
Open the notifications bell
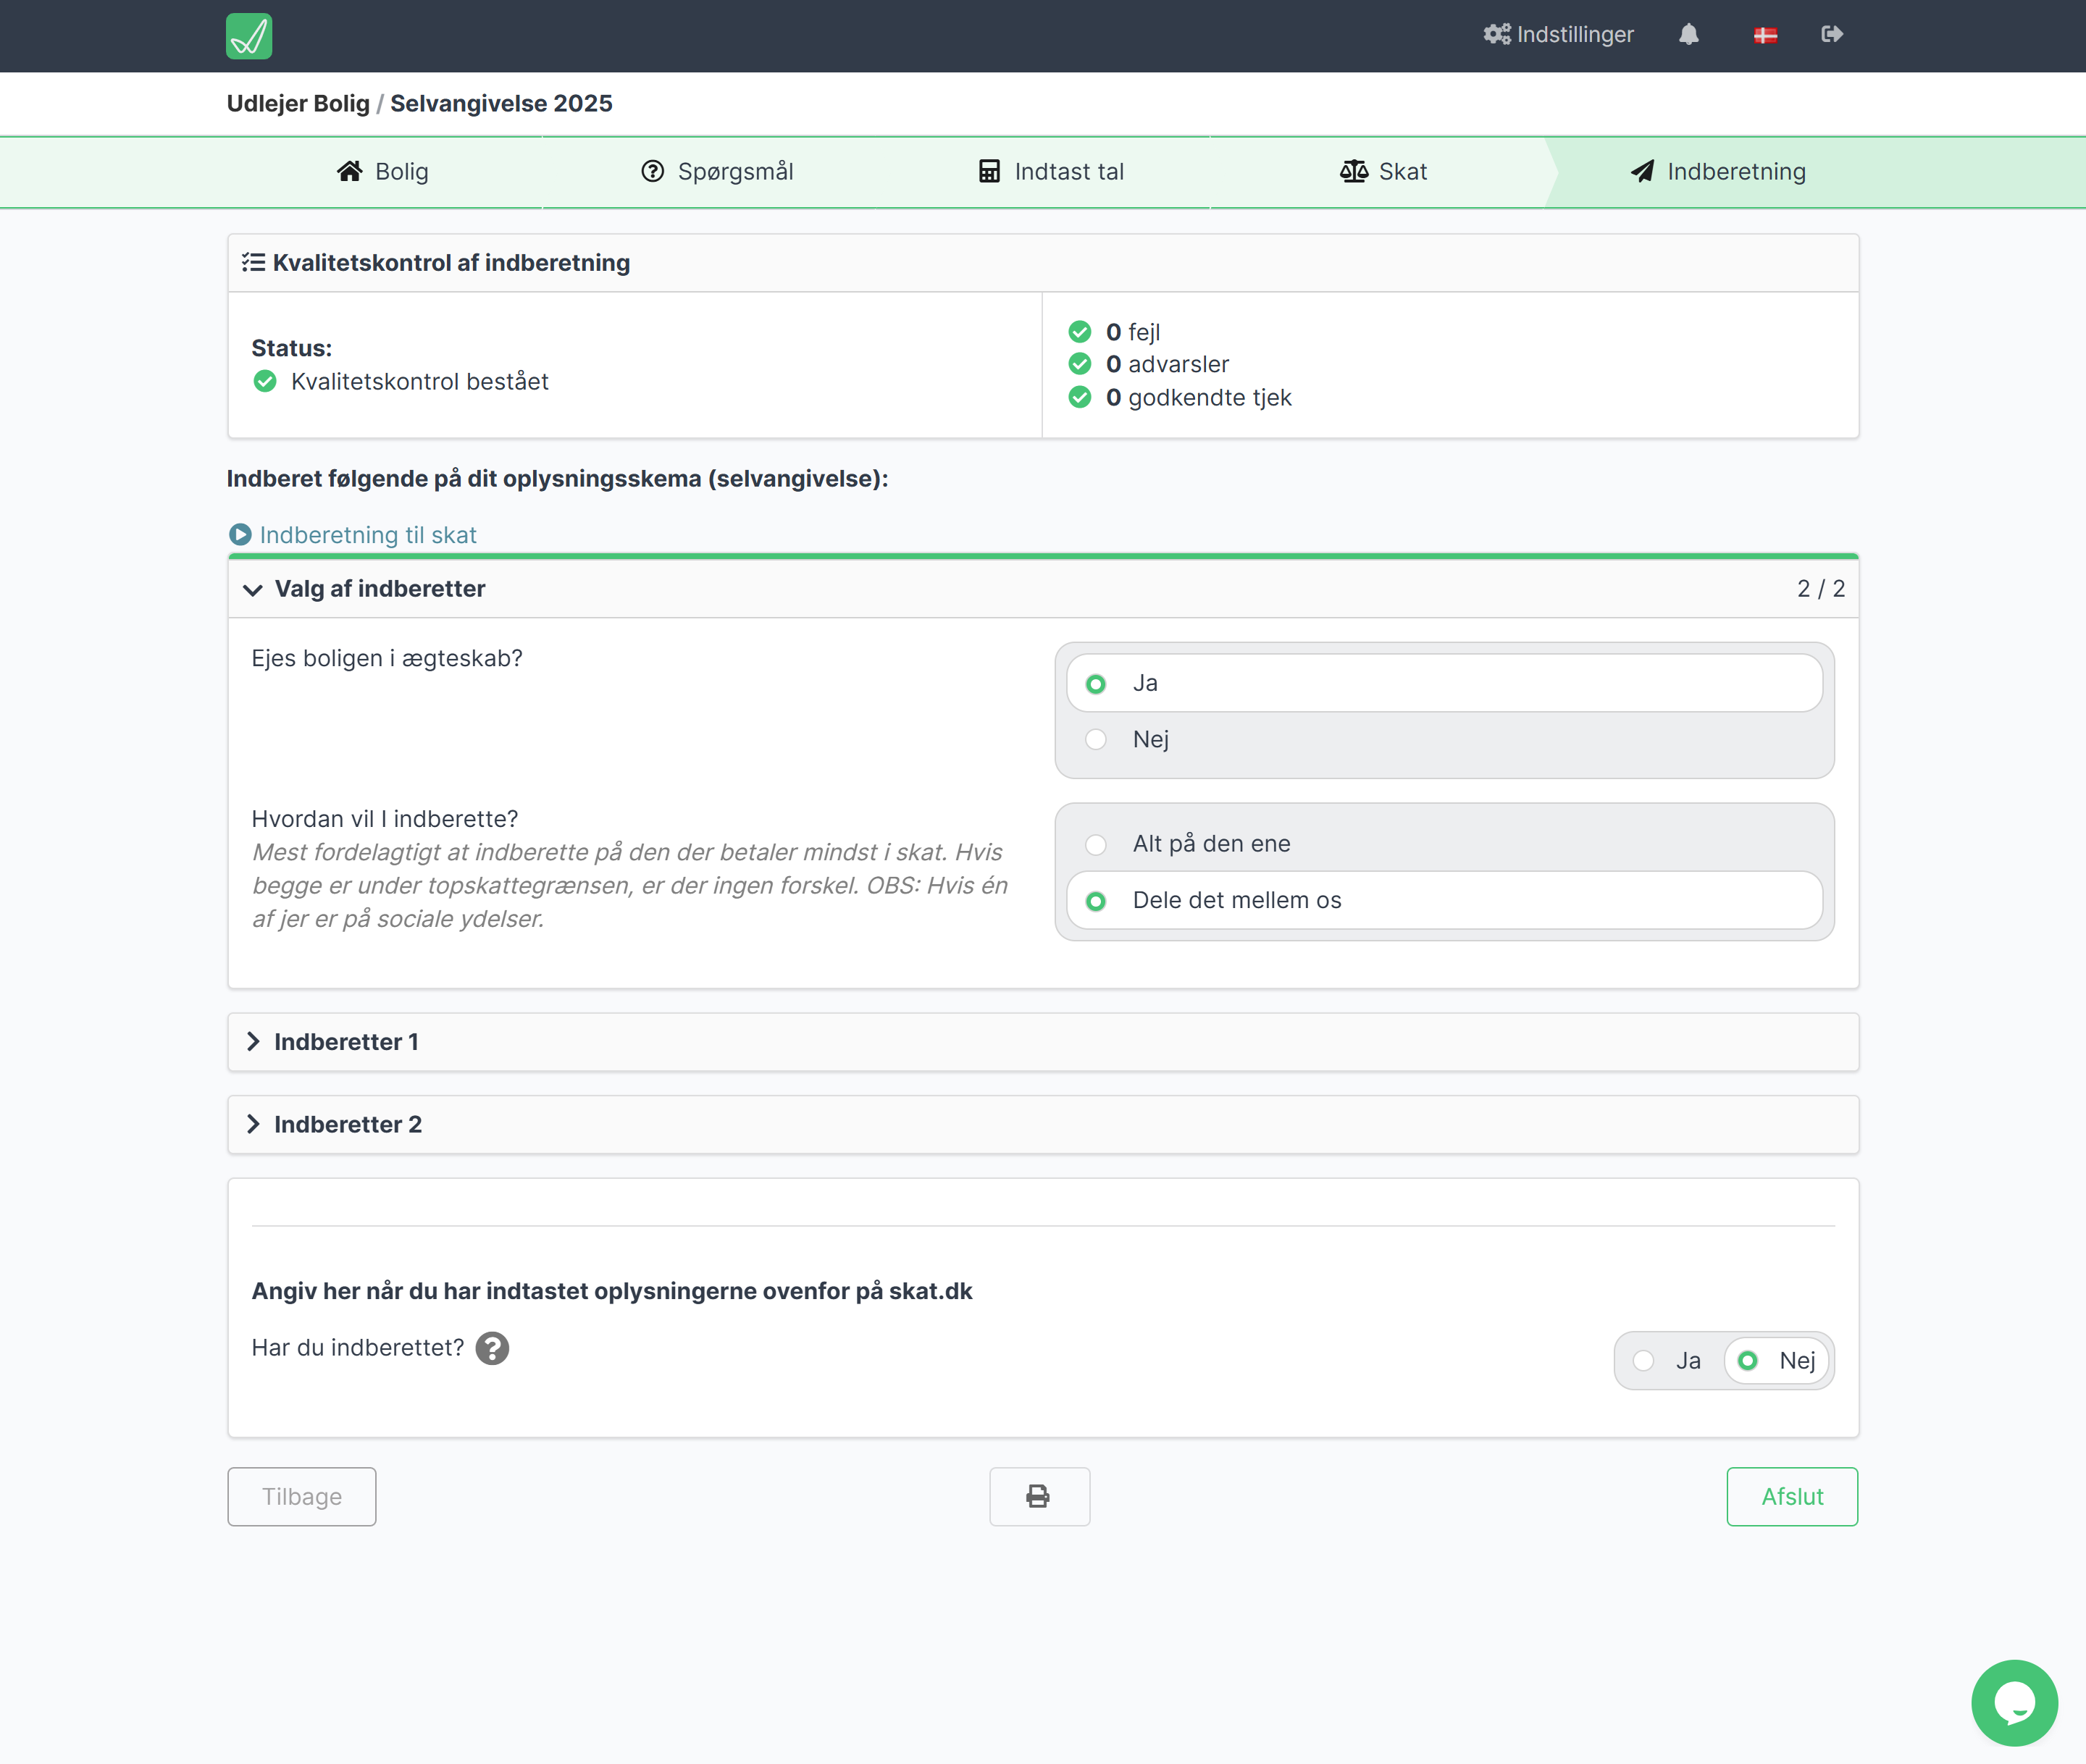click(1688, 35)
